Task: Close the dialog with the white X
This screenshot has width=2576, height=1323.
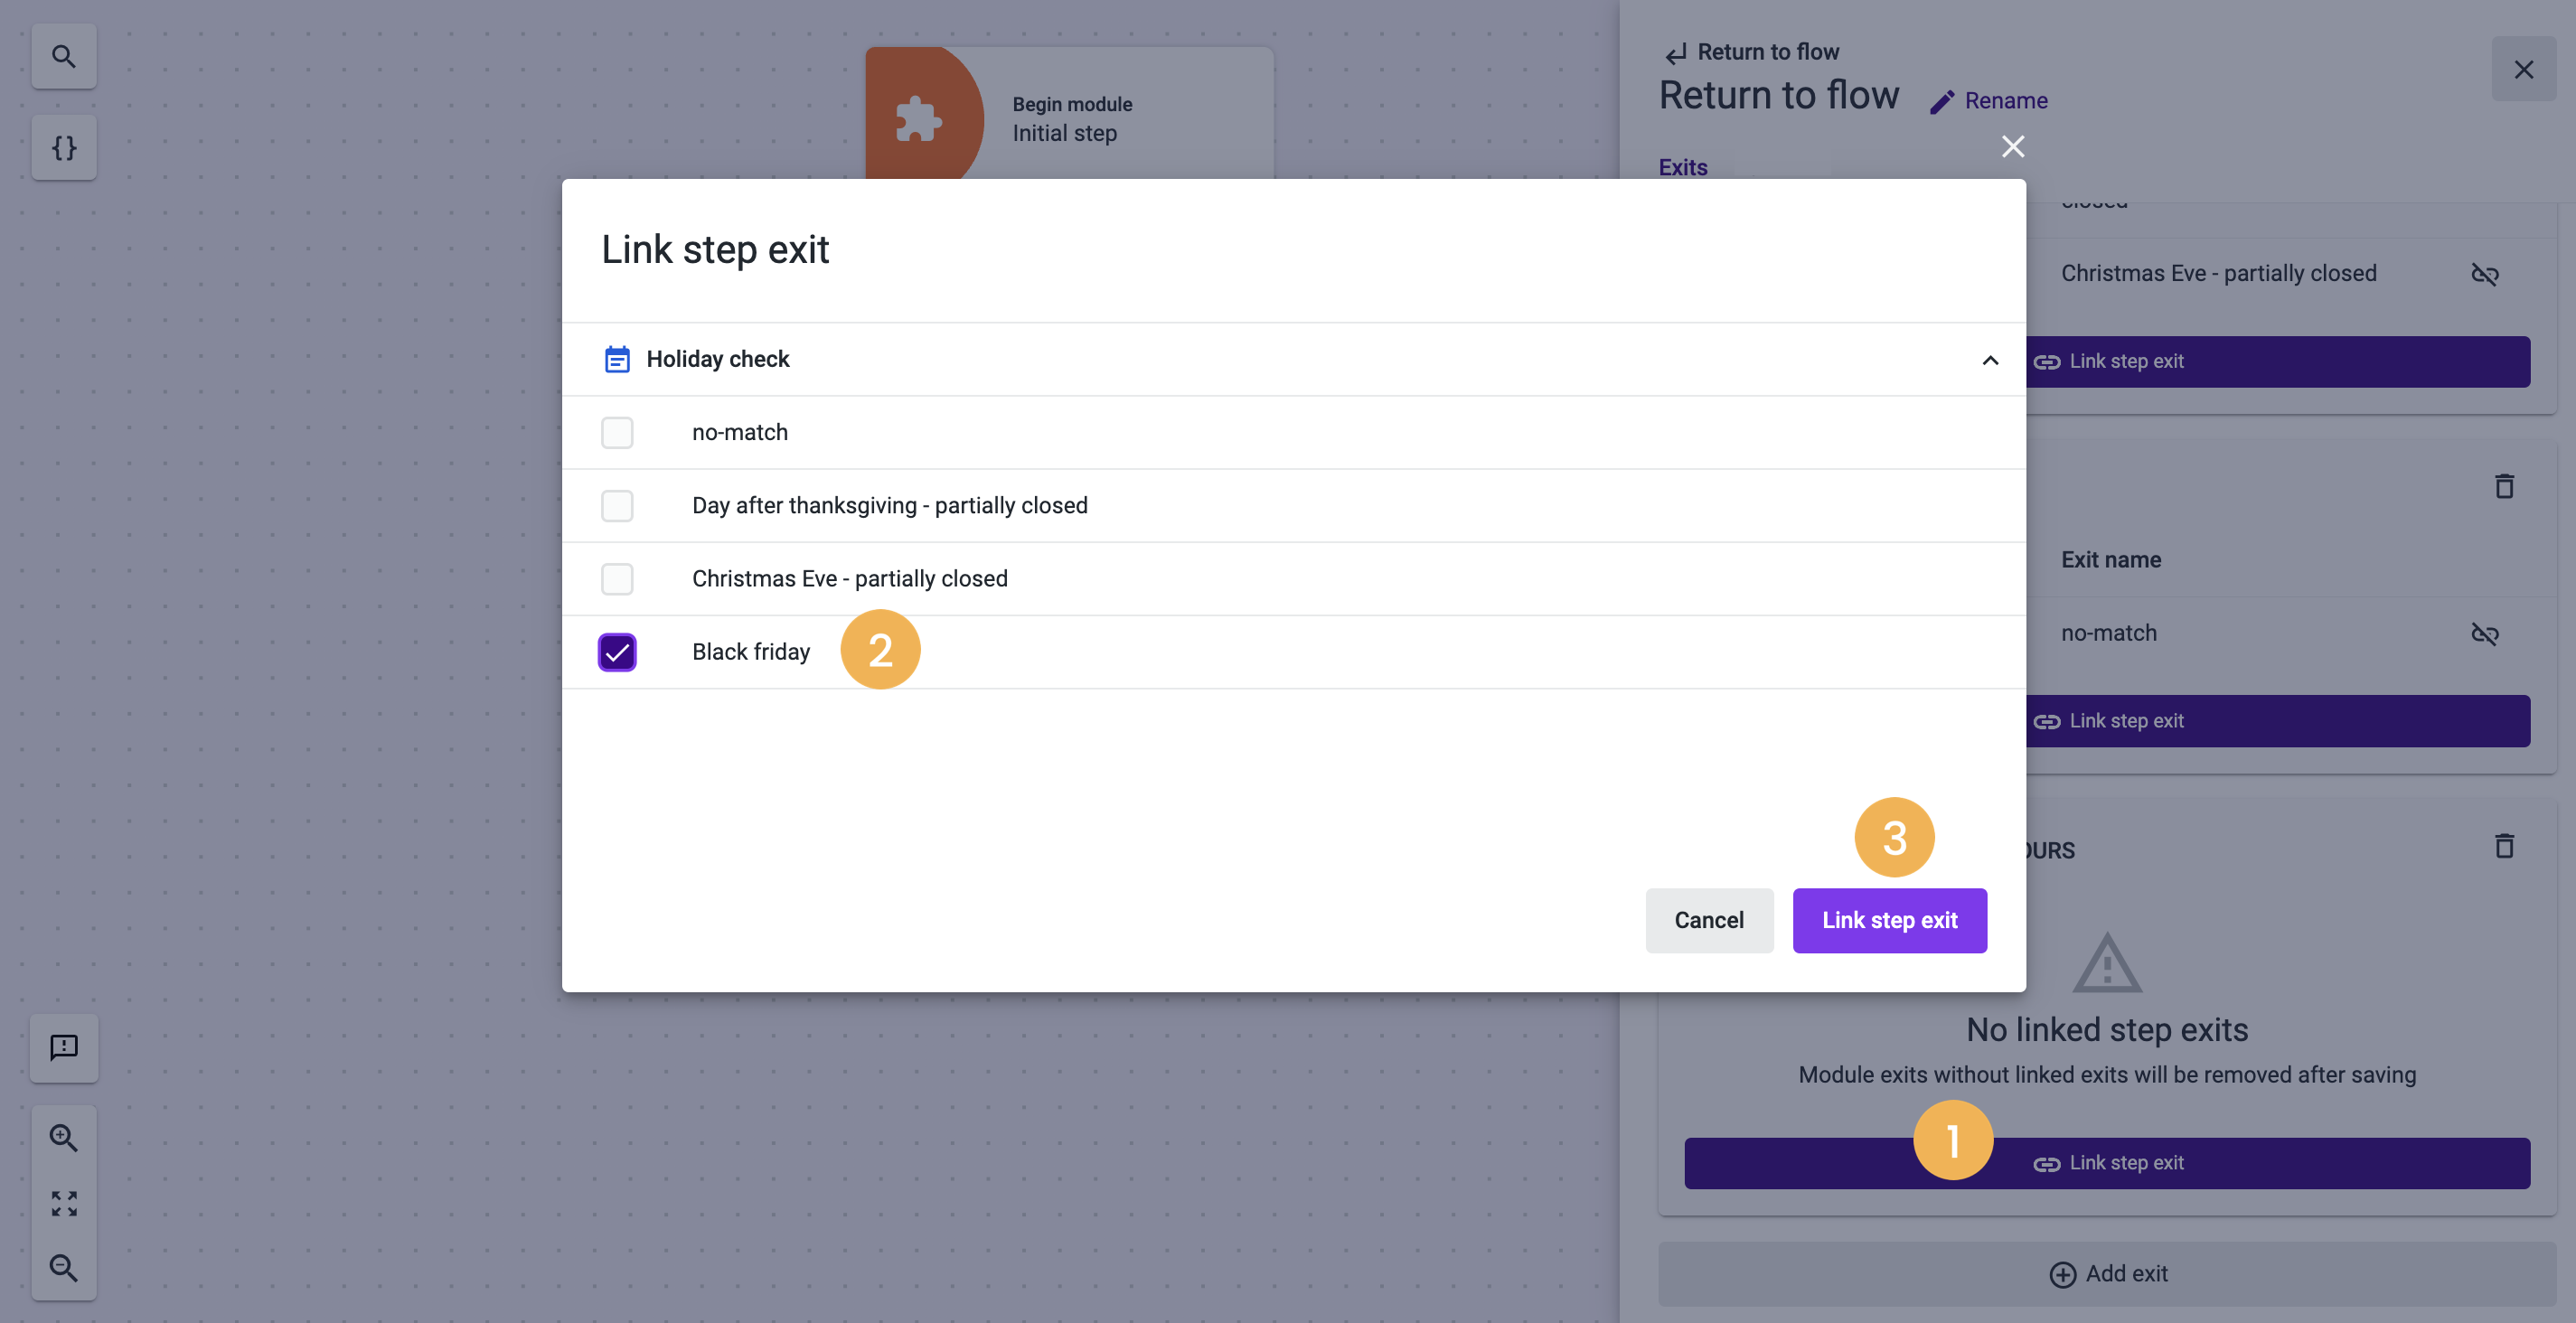Action: (x=2013, y=147)
